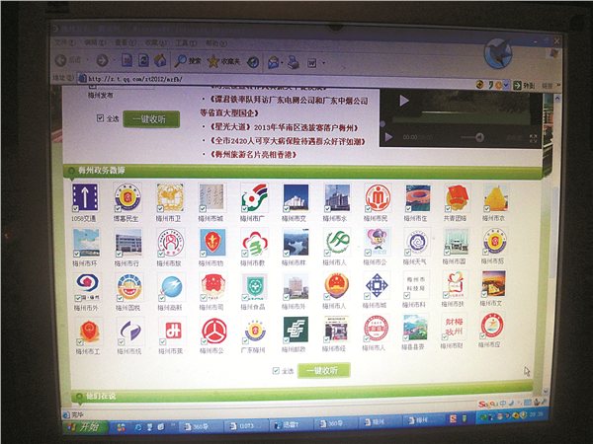
Task: Open the 梅州市司 red emblem avatar
Action: point(212,286)
